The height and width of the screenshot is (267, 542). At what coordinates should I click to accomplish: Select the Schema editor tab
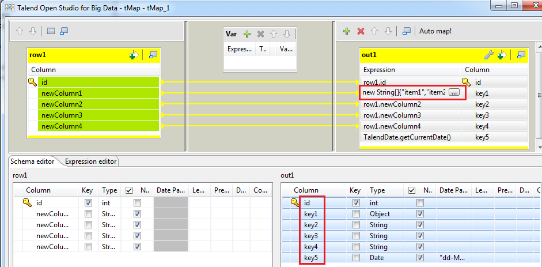[32, 161]
